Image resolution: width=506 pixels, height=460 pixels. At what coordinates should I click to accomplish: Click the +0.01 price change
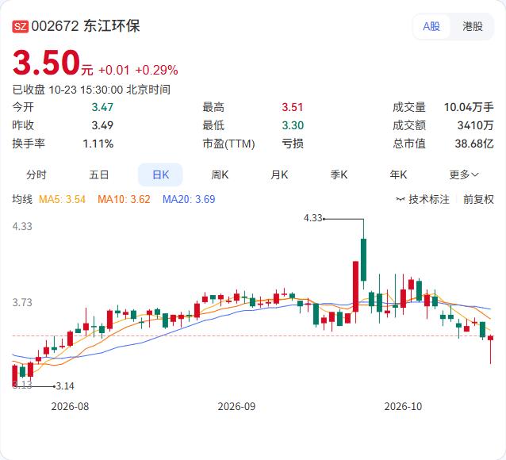[x=114, y=70]
